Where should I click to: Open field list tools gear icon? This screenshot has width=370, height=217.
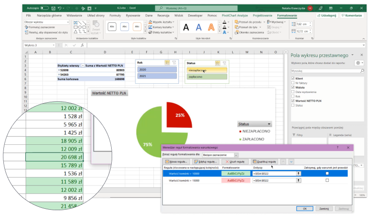click(x=358, y=63)
